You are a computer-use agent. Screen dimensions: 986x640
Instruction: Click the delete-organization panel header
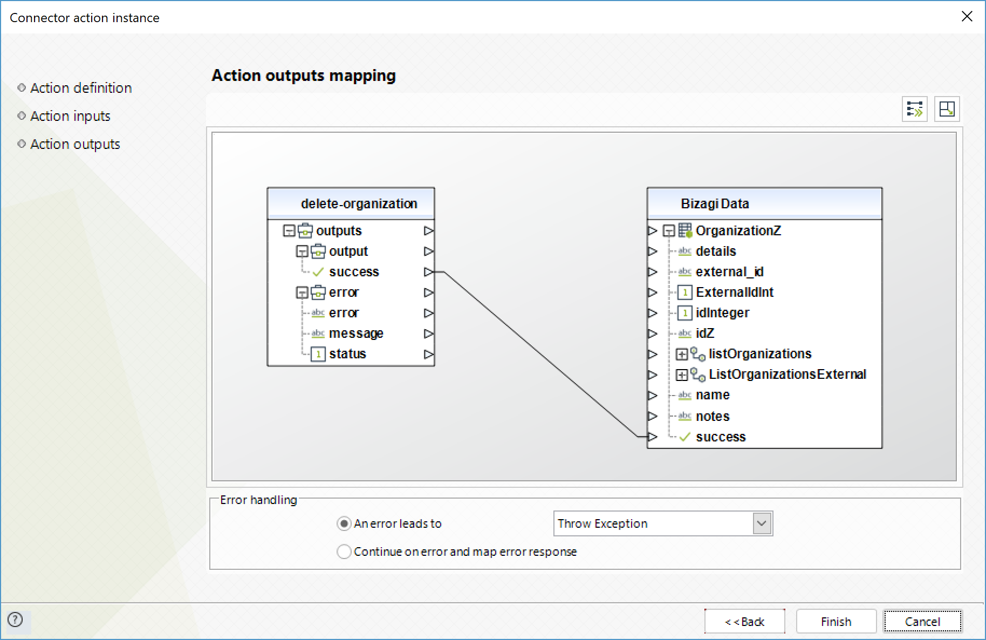(x=351, y=203)
